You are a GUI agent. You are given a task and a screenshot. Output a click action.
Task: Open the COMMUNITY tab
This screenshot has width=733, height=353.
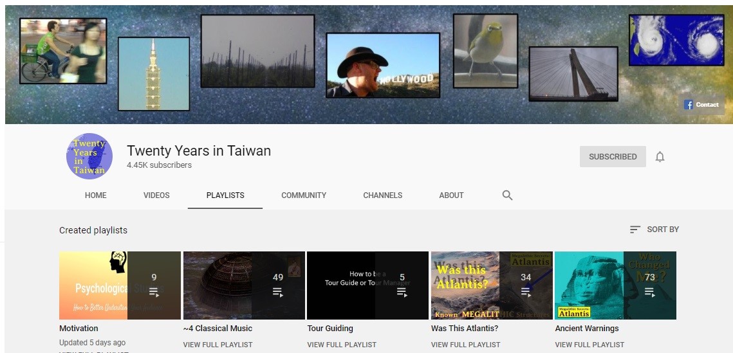[x=303, y=195]
